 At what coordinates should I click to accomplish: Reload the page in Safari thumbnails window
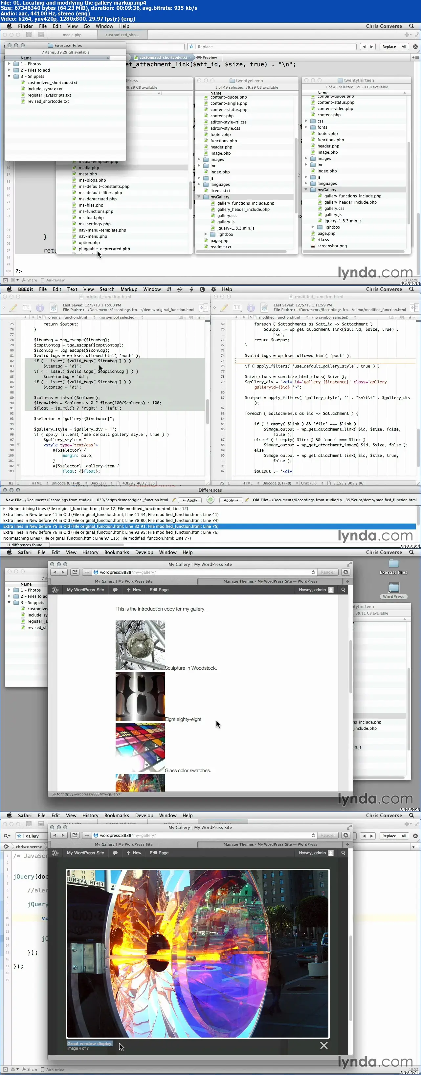pyautogui.click(x=313, y=572)
